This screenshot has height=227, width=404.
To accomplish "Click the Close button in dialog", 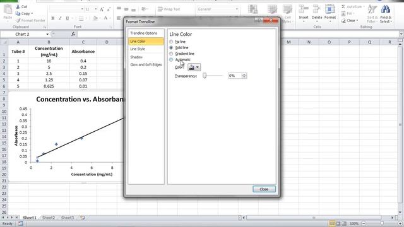I will (x=264, y=189).
